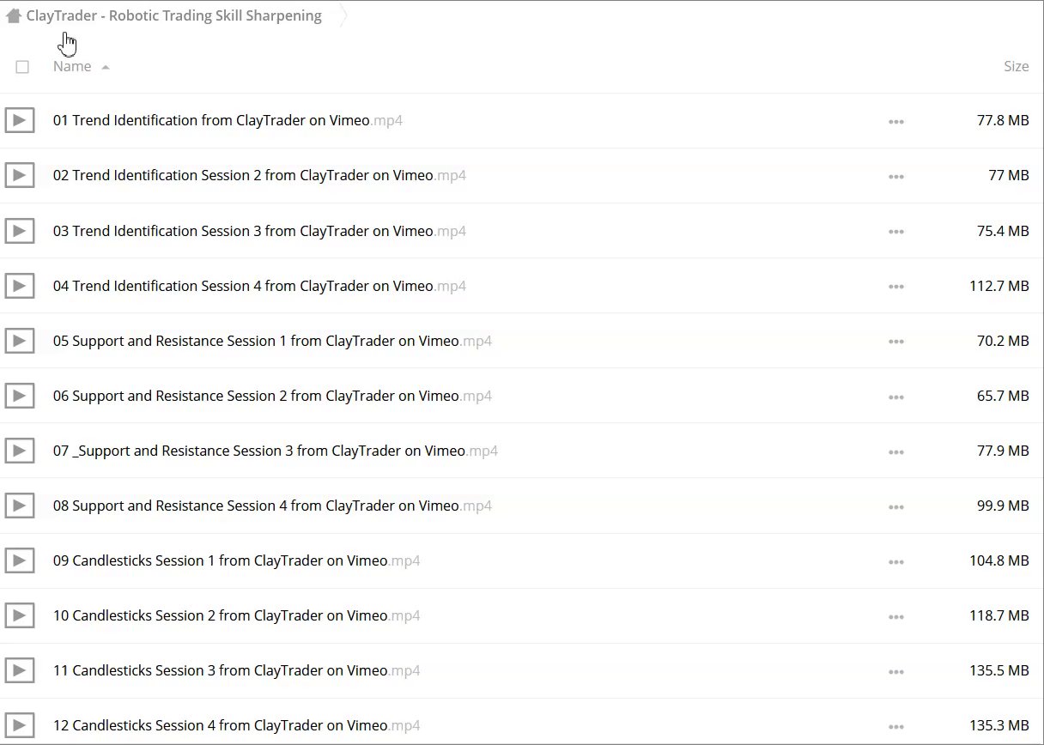Open file 08 Support and Resistance Session 4
This screenshot has width=1044, height=745.
point(272,505)
